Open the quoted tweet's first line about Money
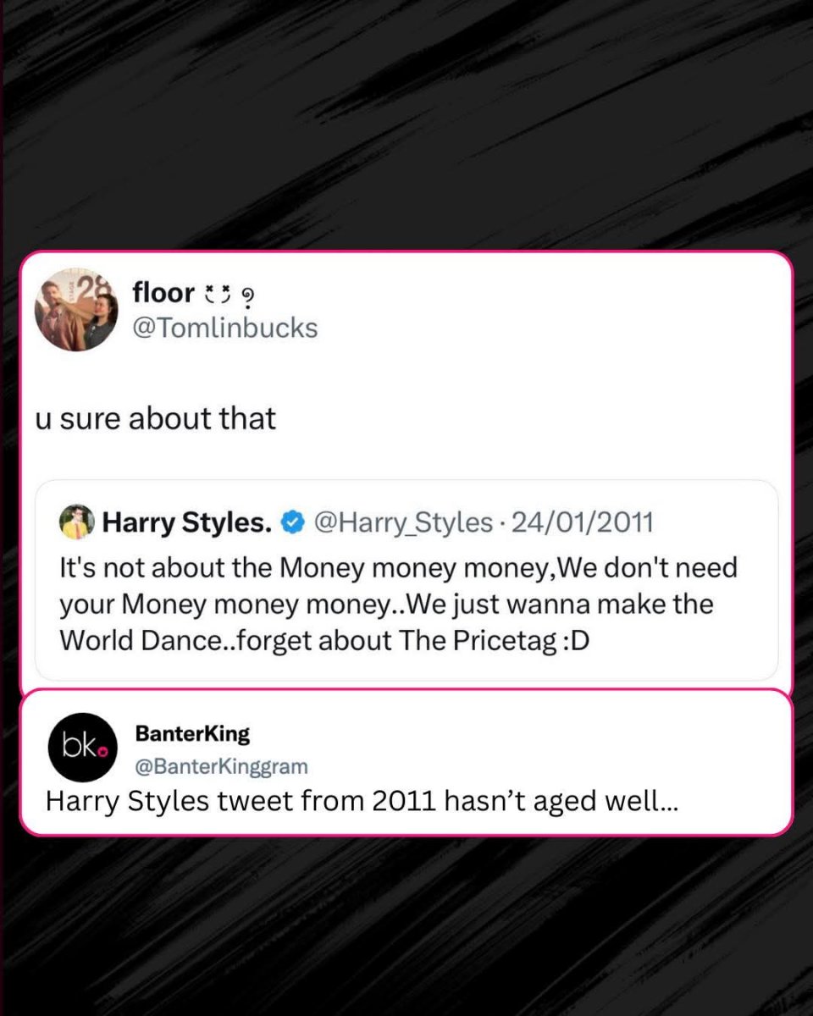This screenshot has height=1016, width=813. (x=398, y=567)
